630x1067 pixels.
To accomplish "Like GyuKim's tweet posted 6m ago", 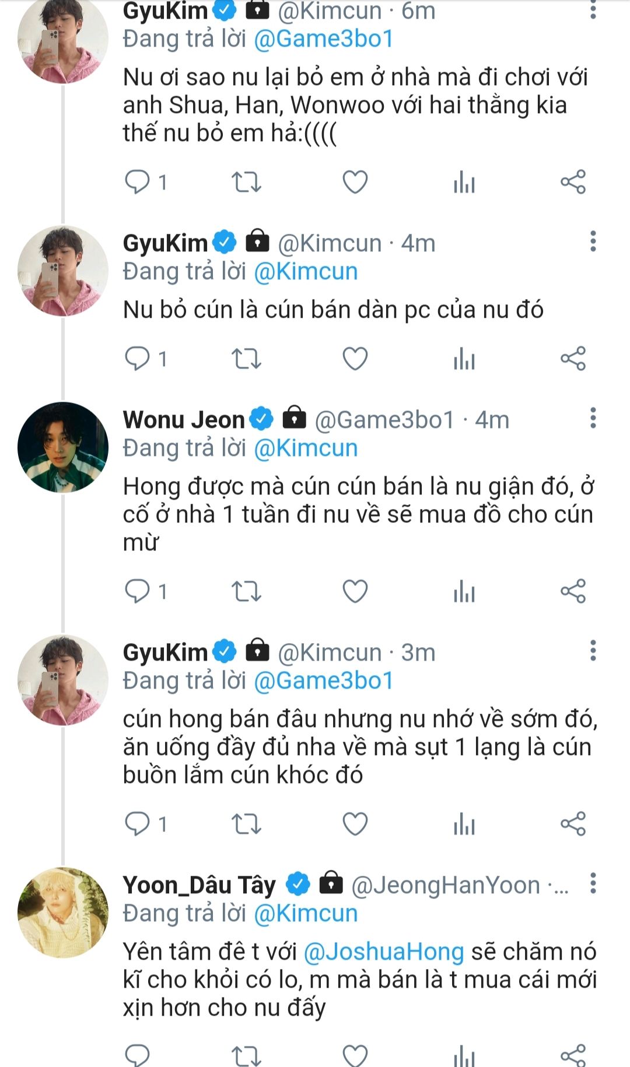I will click(x=355, y=182).
